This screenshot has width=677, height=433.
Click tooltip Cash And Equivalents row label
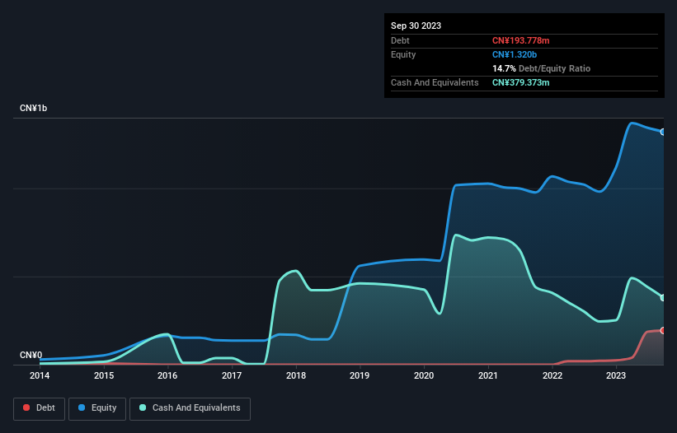[435, 82]
